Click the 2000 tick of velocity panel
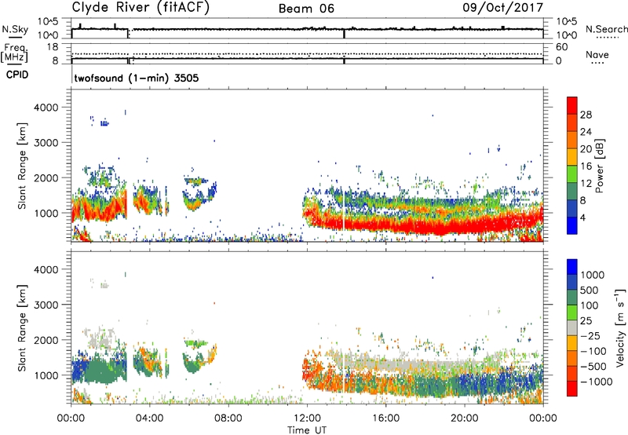 46,340
